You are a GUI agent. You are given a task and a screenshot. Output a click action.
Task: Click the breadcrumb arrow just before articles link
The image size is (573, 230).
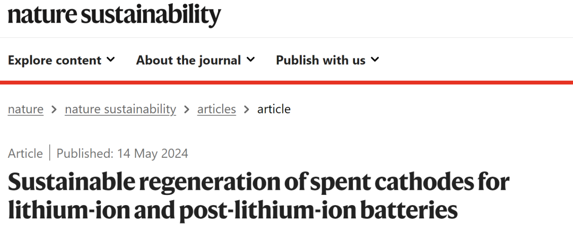tap(186, 109)
